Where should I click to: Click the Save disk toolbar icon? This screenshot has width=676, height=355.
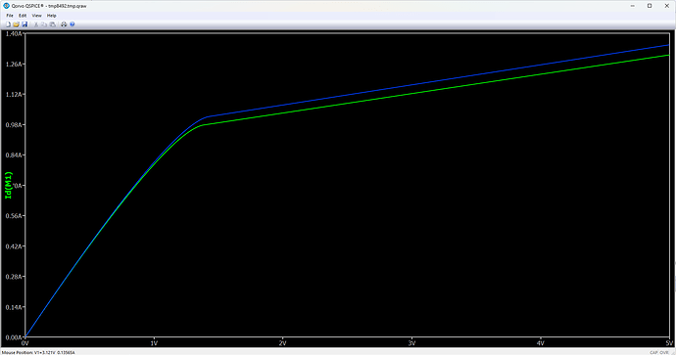[24, 24]
